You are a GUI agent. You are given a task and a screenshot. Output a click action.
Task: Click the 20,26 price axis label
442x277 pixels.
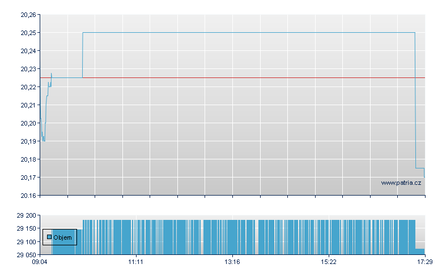click(x=28, y=15)
